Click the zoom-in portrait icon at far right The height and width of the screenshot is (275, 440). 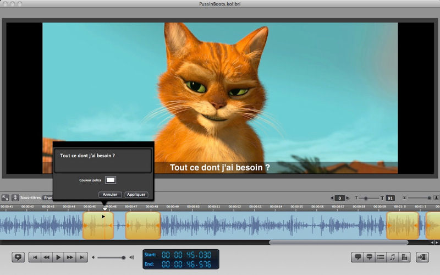[x=436, y=198]
